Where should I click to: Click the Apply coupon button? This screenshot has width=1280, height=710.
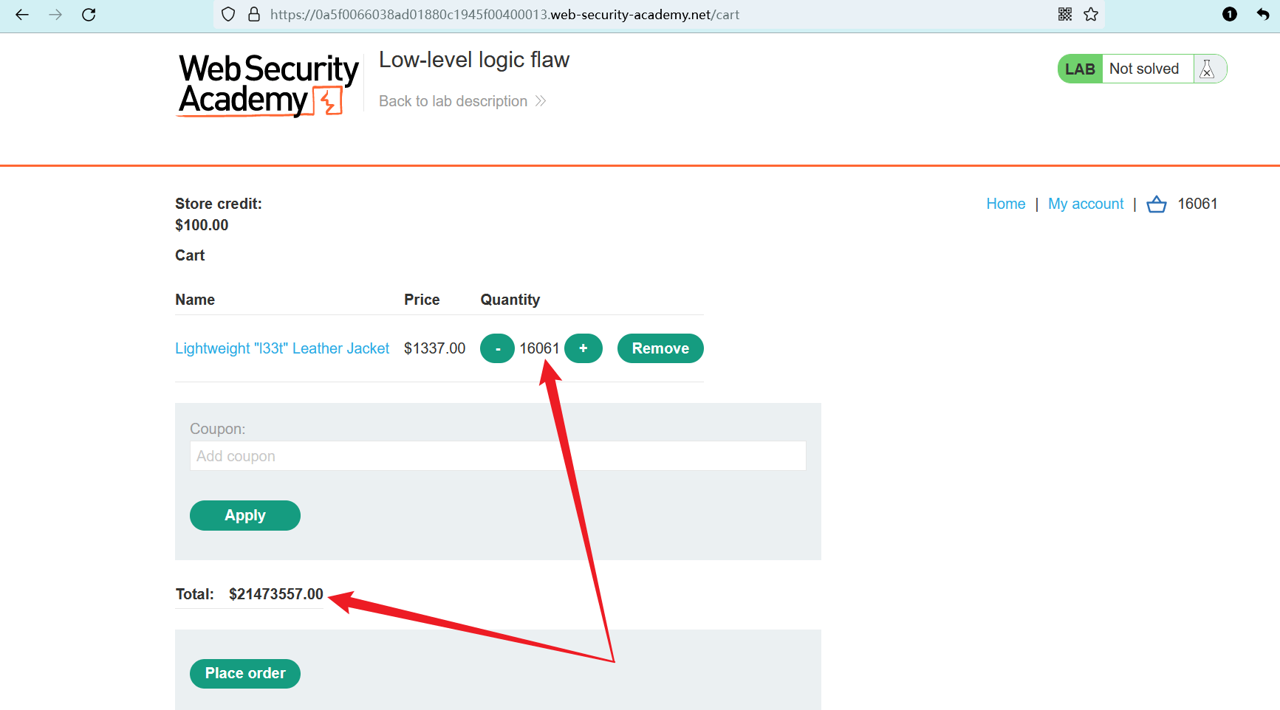click(245, 515)
